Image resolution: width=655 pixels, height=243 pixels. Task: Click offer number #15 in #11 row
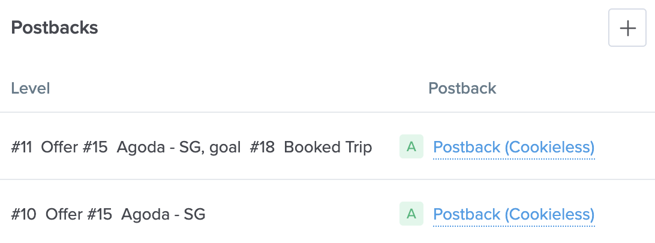click(94, 147)
